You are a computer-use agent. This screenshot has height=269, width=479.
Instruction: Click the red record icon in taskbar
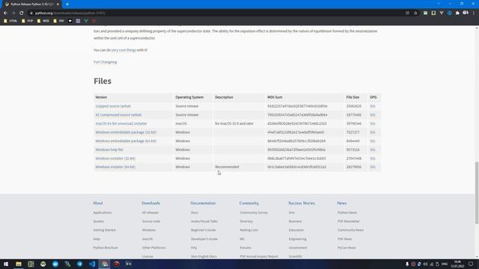tap(117, 264)
